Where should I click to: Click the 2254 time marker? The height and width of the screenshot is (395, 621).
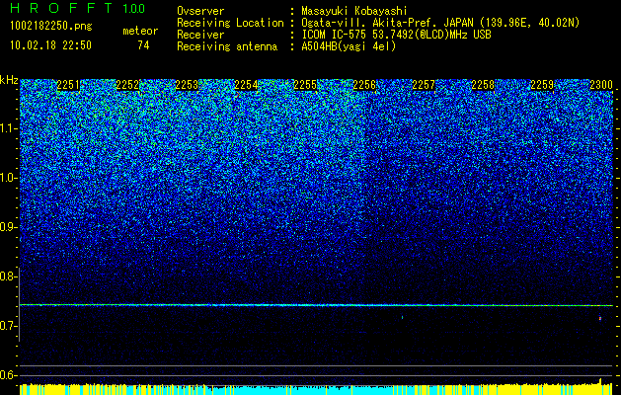click(246, 85)
